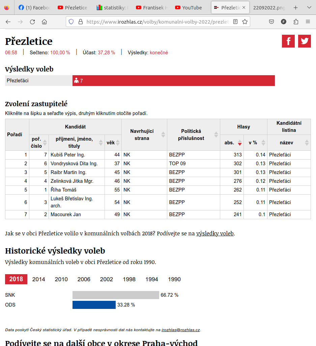316x346 pixels.
Task: Click candidate Vondrysková Dita Ing.
Action: click(74, 164)
